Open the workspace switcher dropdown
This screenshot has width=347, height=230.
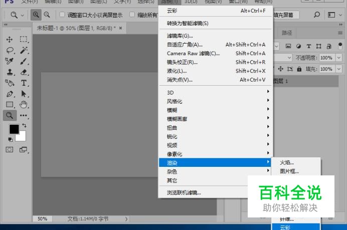(340, 15)
